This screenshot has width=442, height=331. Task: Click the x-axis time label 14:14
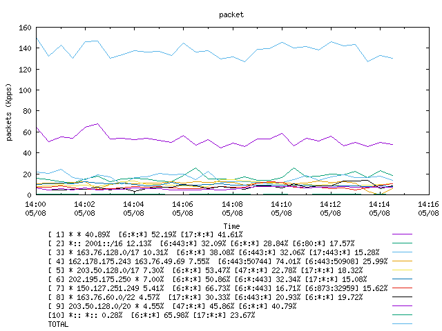(379, 204)
